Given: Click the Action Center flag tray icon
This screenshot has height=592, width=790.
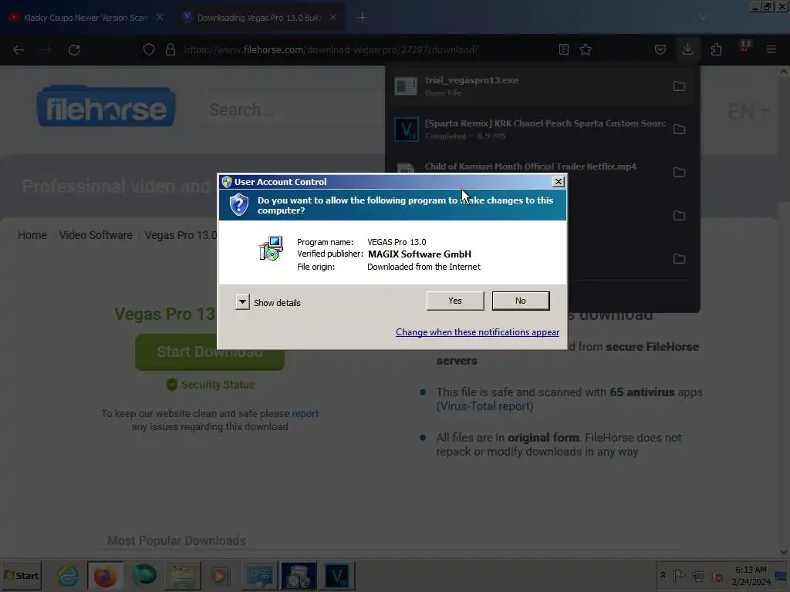Looking at the screenshot, I should coord(679,575).
